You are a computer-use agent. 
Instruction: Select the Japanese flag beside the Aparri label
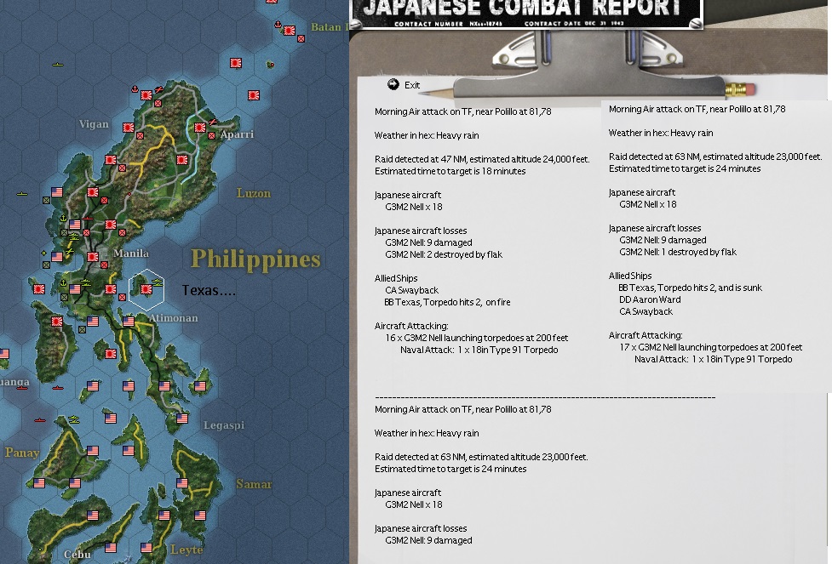tap(200, 128)
